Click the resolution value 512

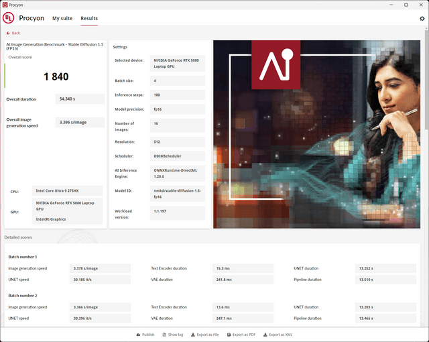[177, 141]
